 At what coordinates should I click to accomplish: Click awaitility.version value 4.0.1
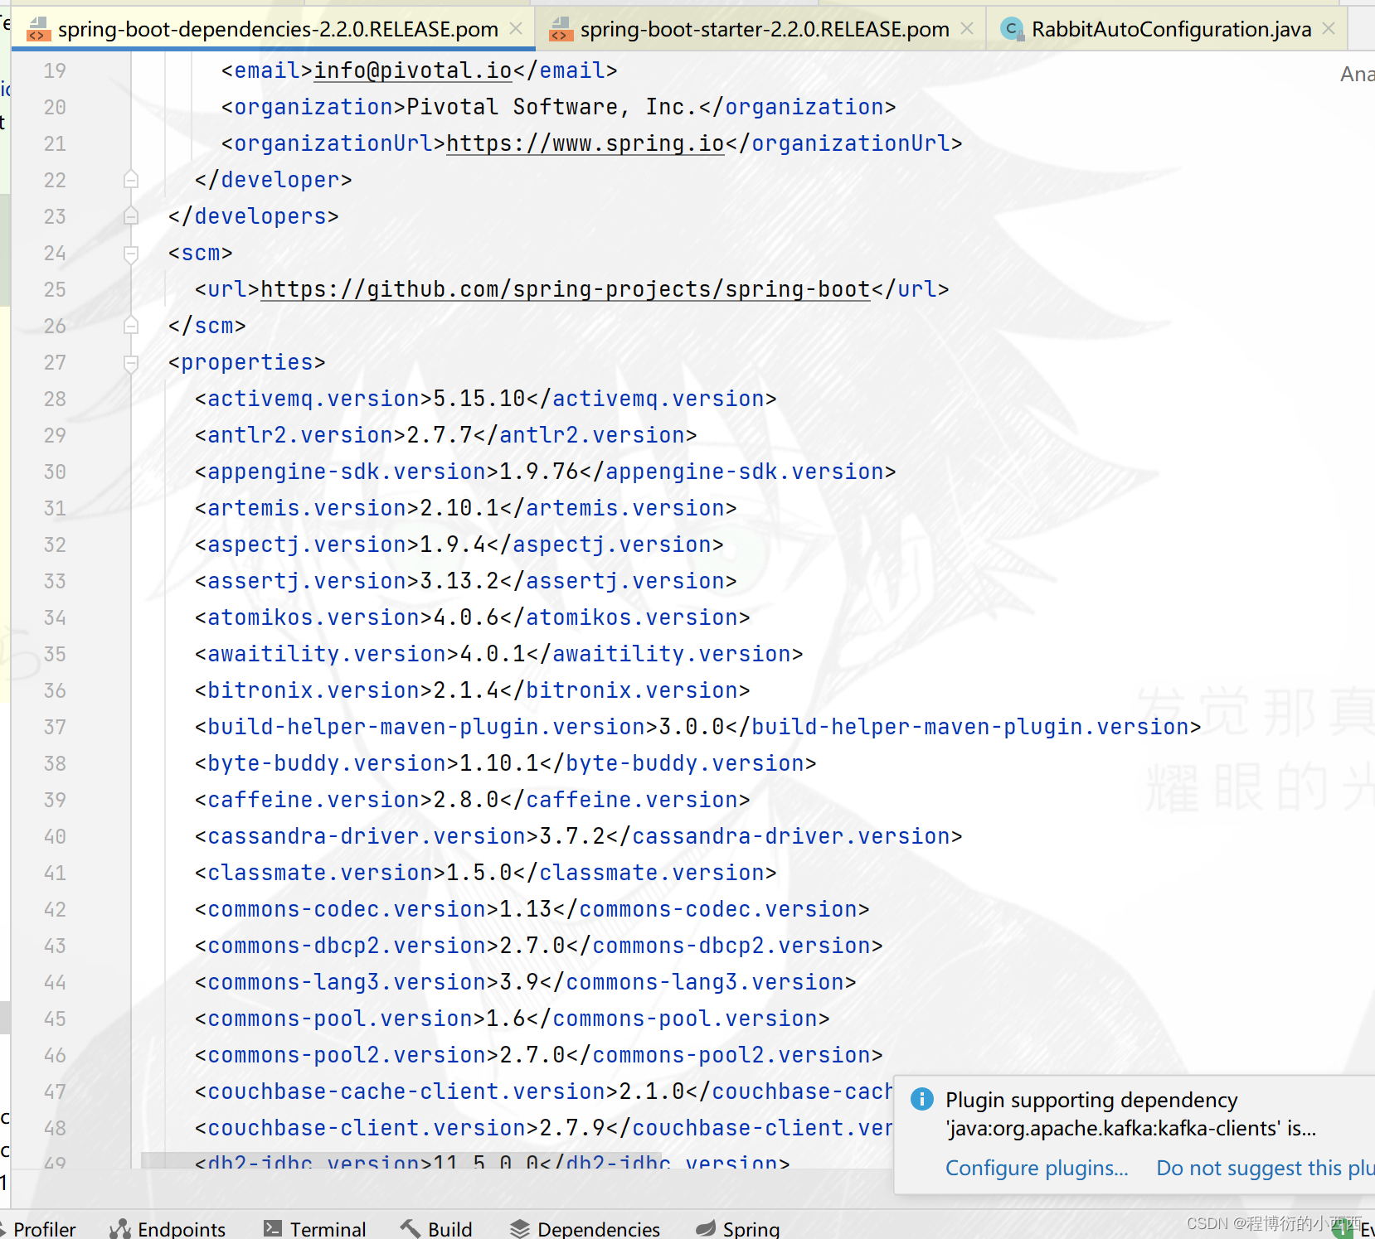click(493, 654)
